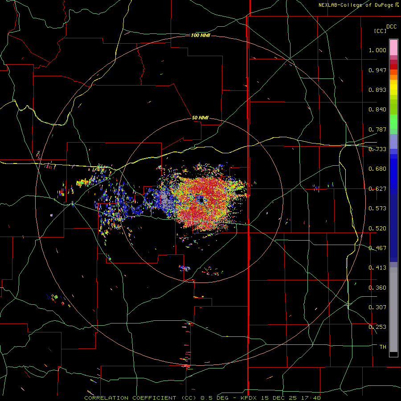
Task: Click the 0.307 legend value
Action: [x=377, y=307]
